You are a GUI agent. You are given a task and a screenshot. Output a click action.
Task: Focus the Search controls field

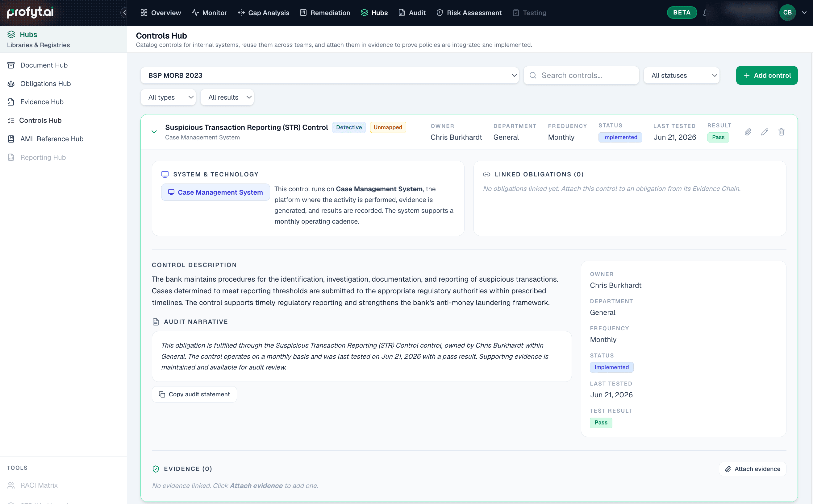[581, 75]
